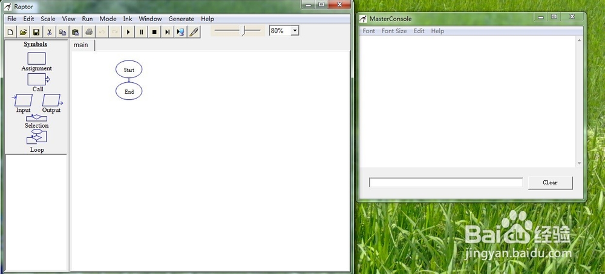Open the Run menu
Image resolution: width=605 pixels, height=274 pixels.
[87, 19]
